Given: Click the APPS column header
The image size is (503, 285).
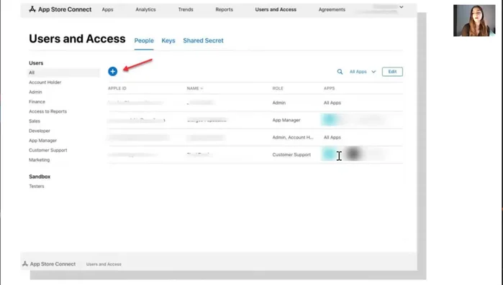Looking at the screenshot, I should pyautogui.click(x=329, y=88).
